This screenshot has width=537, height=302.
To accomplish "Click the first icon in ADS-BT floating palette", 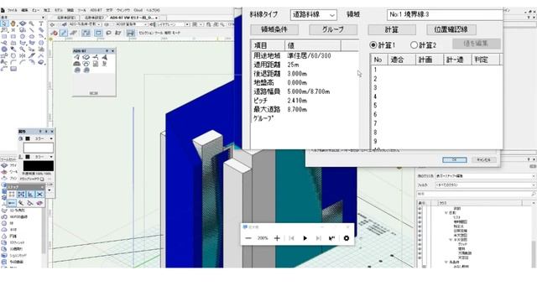I will tap(76, 57).
